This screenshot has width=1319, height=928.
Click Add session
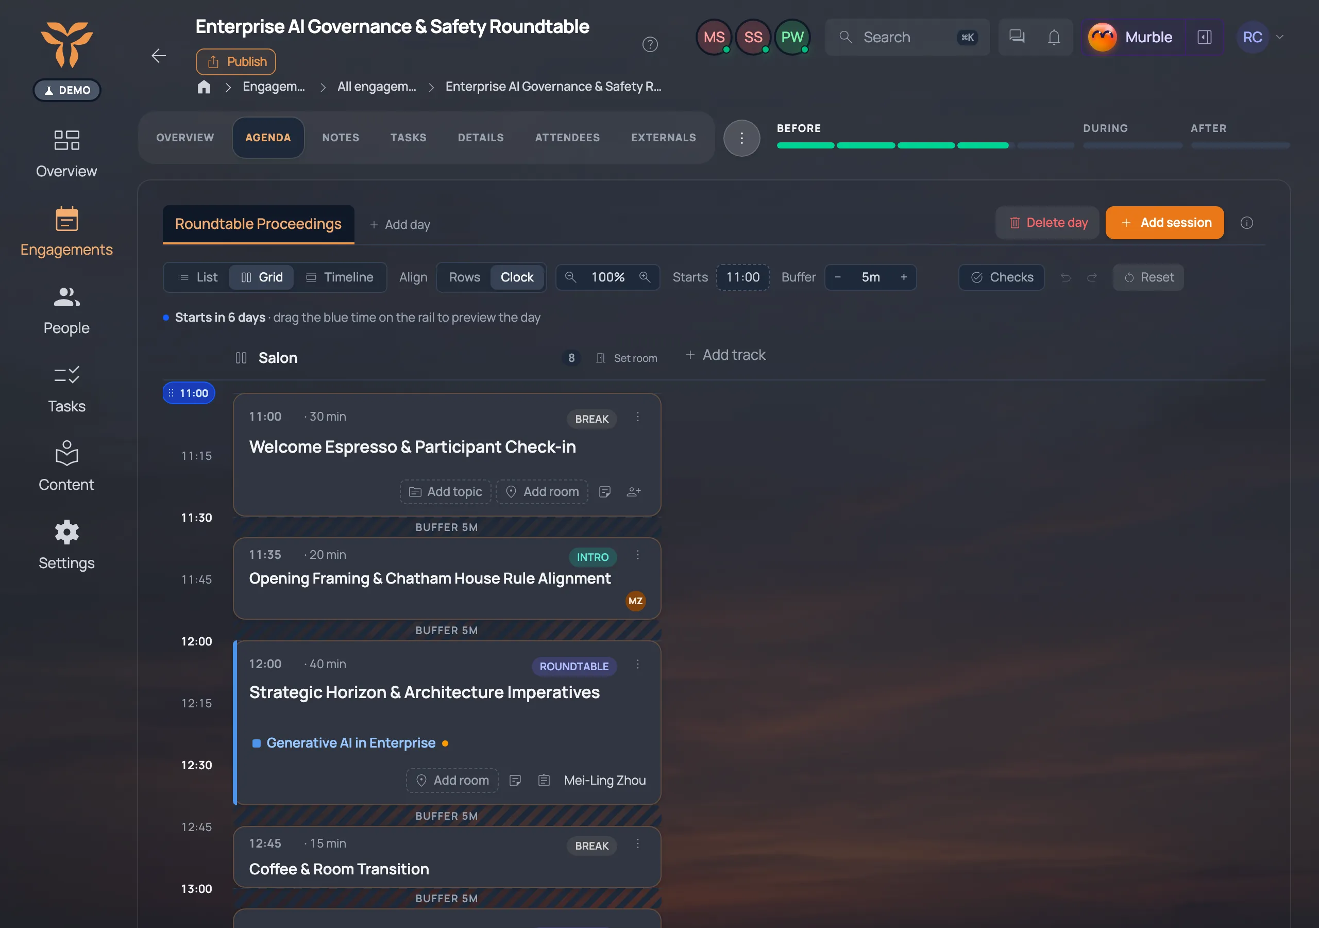(1164, 223)
